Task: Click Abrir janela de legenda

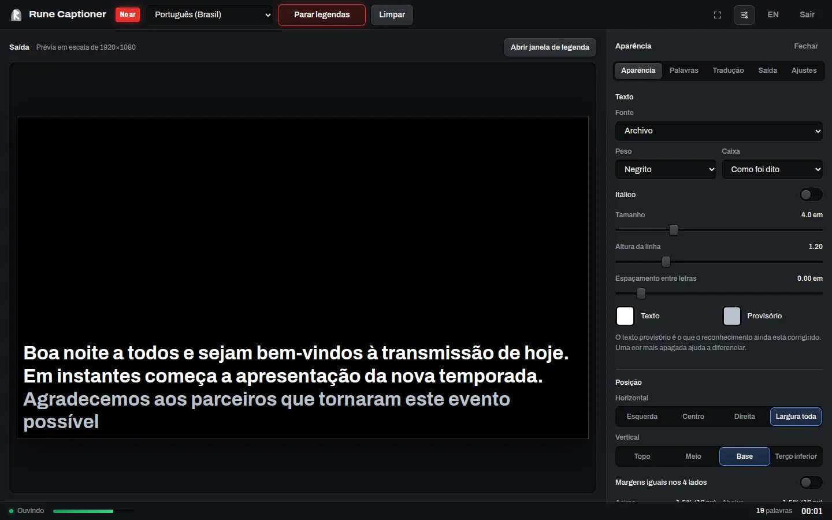Action: [549, 47]
